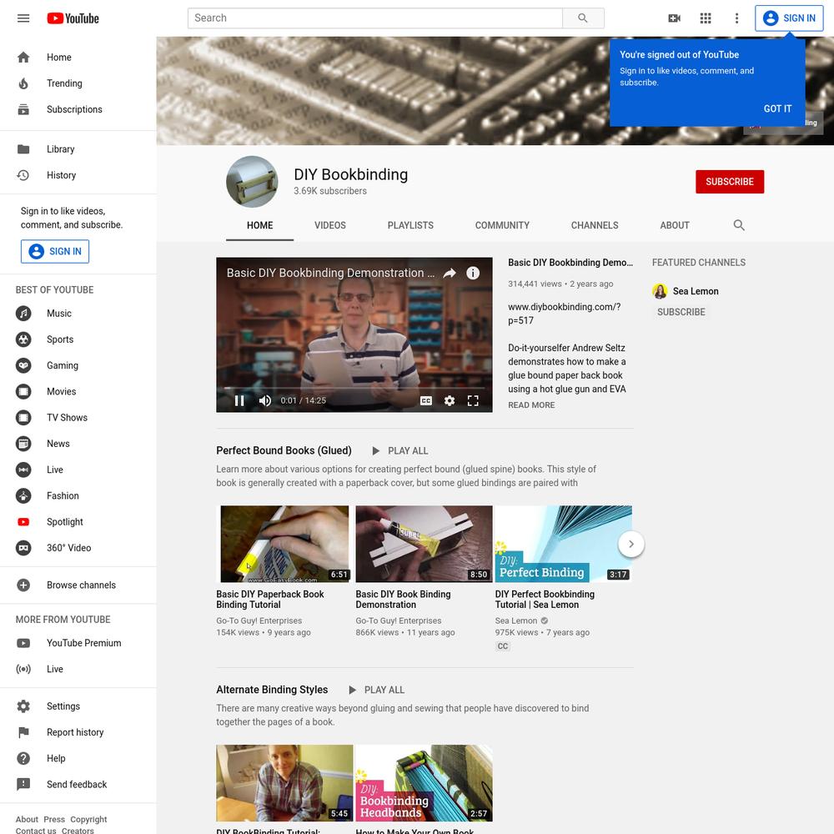834x834 pixels.
Task: Click the sidebar SIGN IN button
Action: [55, 252]
